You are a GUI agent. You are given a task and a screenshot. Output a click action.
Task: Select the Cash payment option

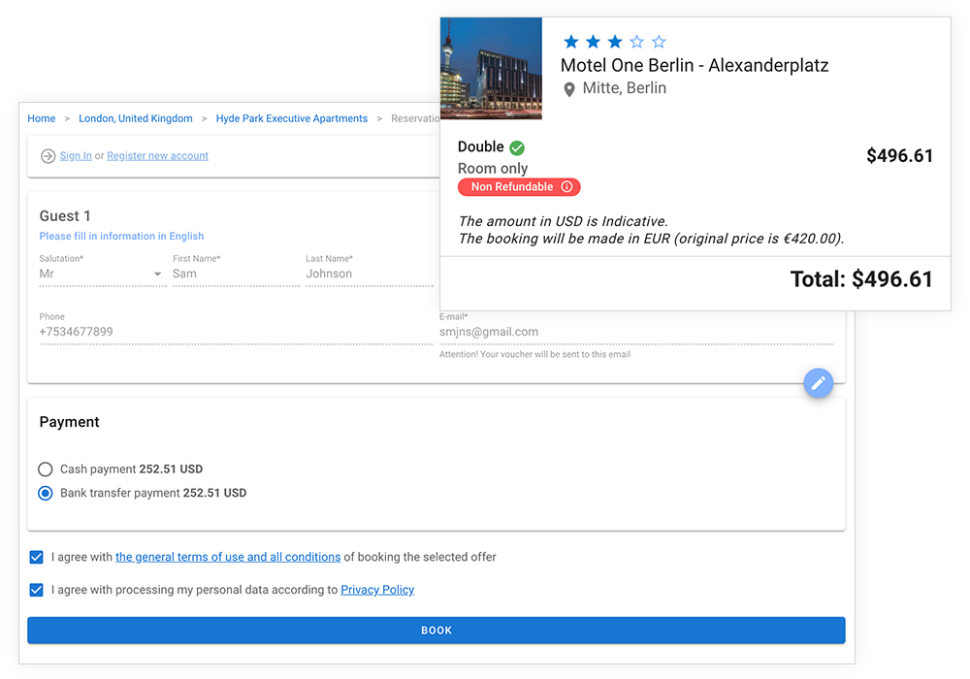pos(45,469)
